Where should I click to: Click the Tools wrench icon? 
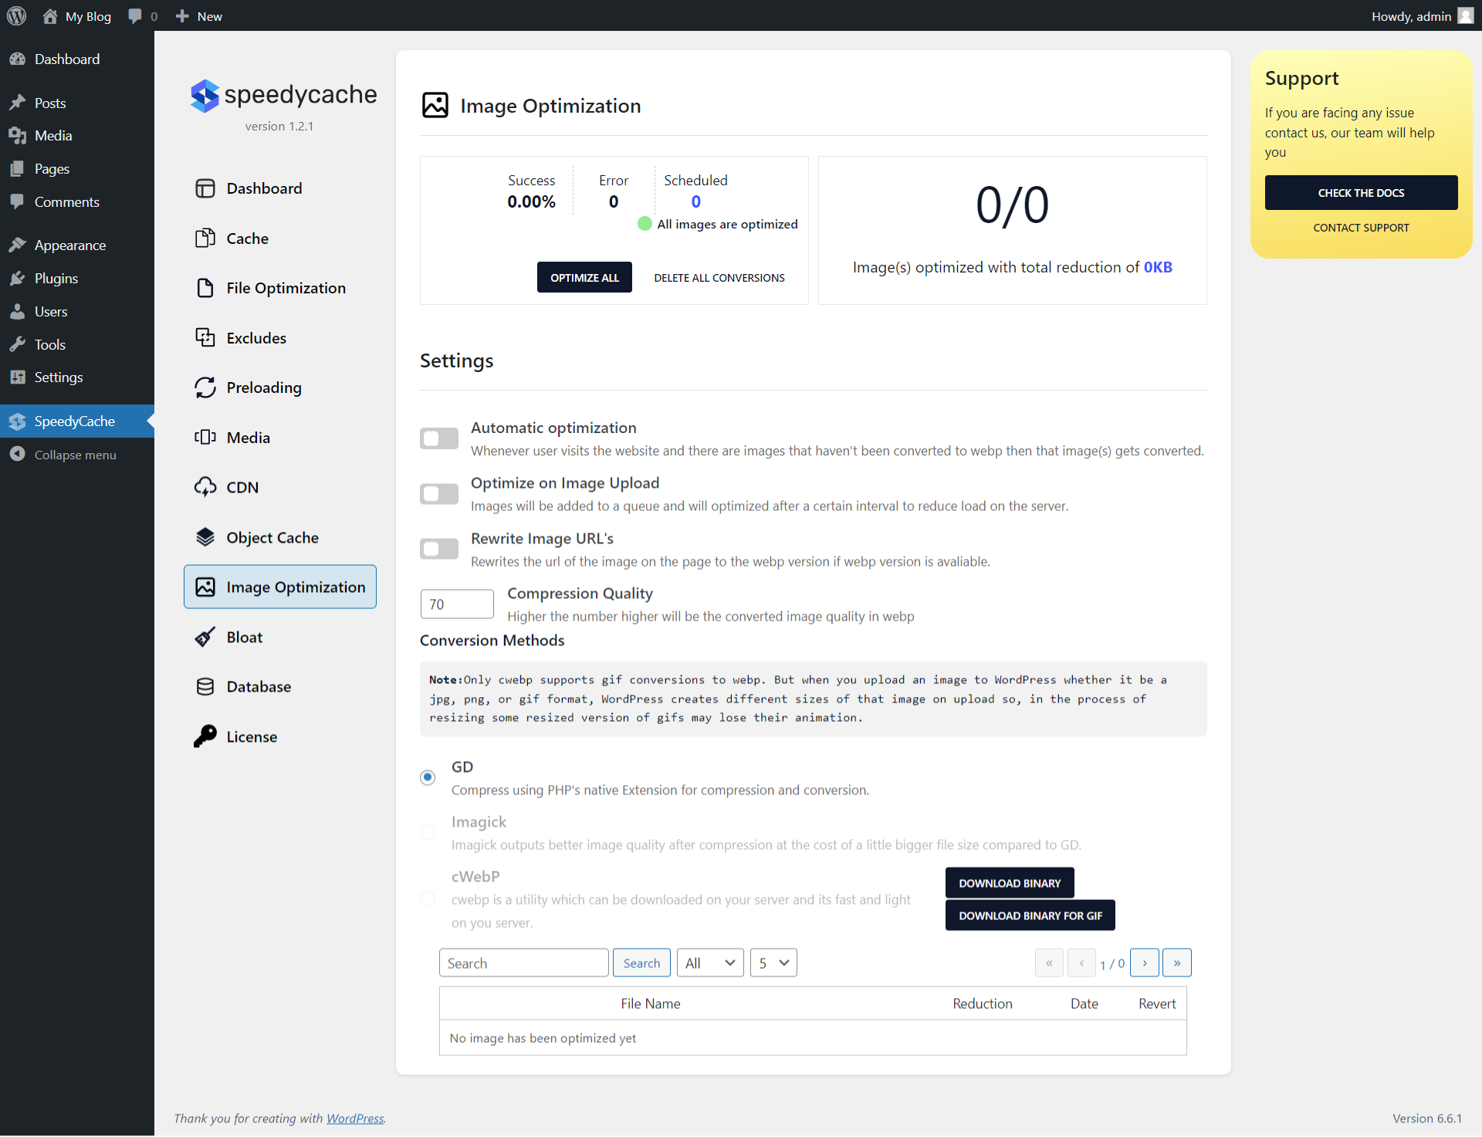[x=18, y=345]
